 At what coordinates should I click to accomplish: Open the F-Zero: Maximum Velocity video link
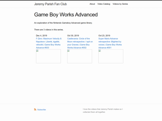[x=49, y=43]
